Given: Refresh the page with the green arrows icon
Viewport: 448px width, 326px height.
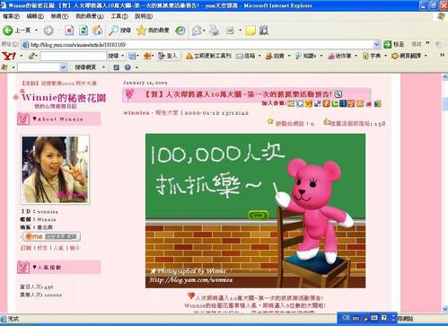Looking at the screenshot, I should click(83, 31).
